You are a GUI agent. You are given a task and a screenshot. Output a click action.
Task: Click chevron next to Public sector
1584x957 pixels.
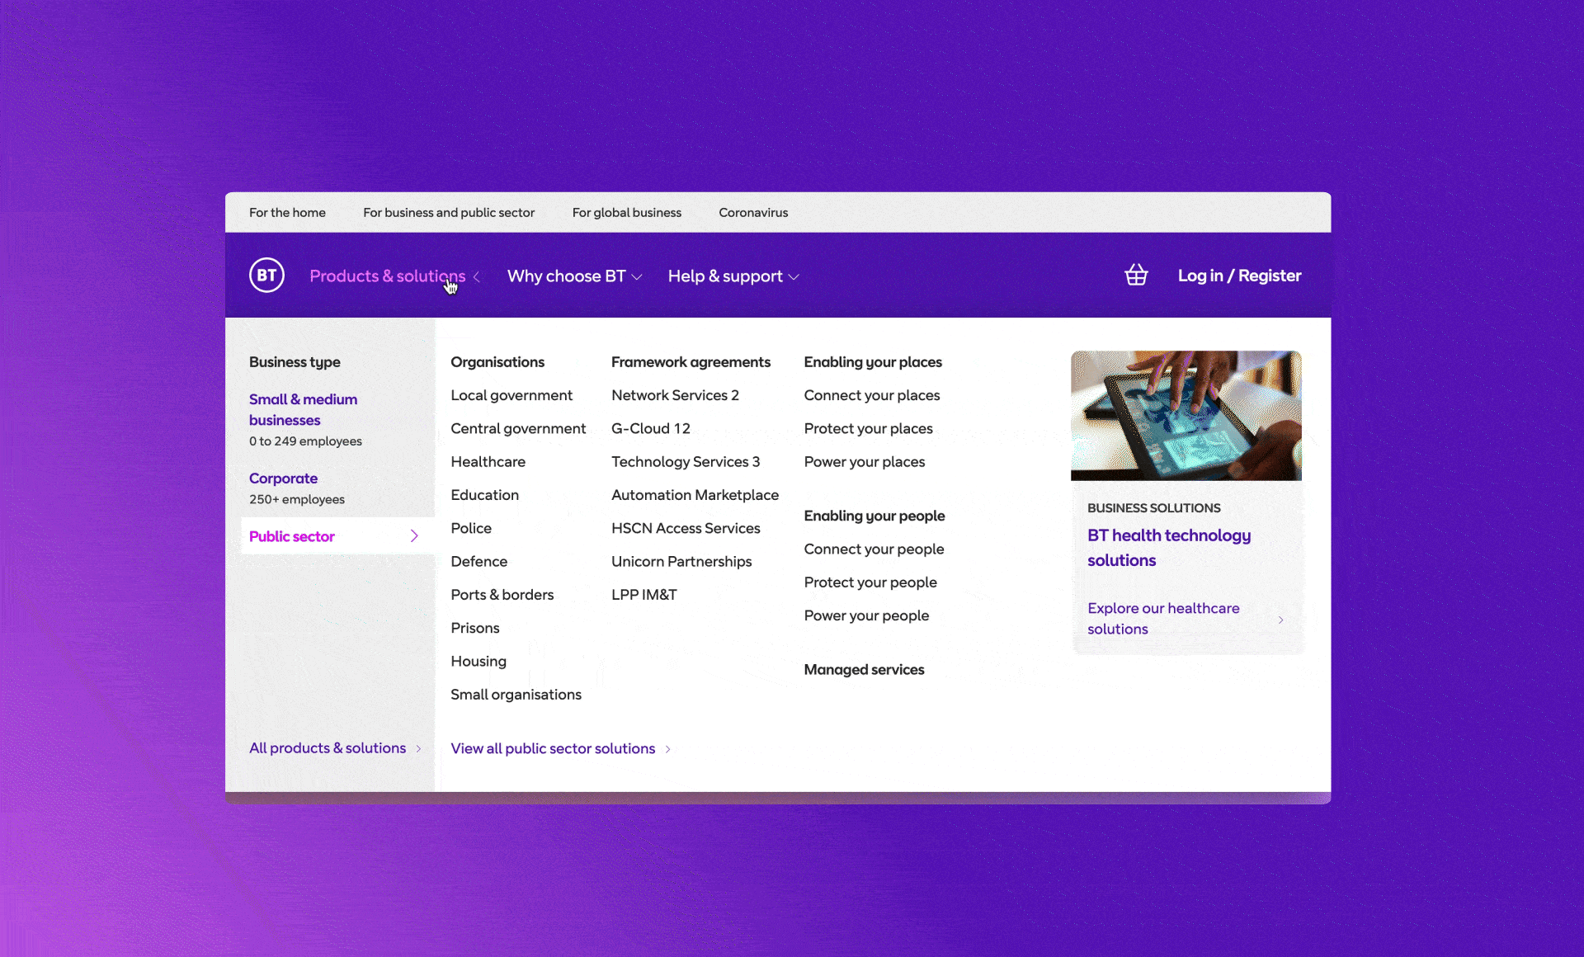414,536
